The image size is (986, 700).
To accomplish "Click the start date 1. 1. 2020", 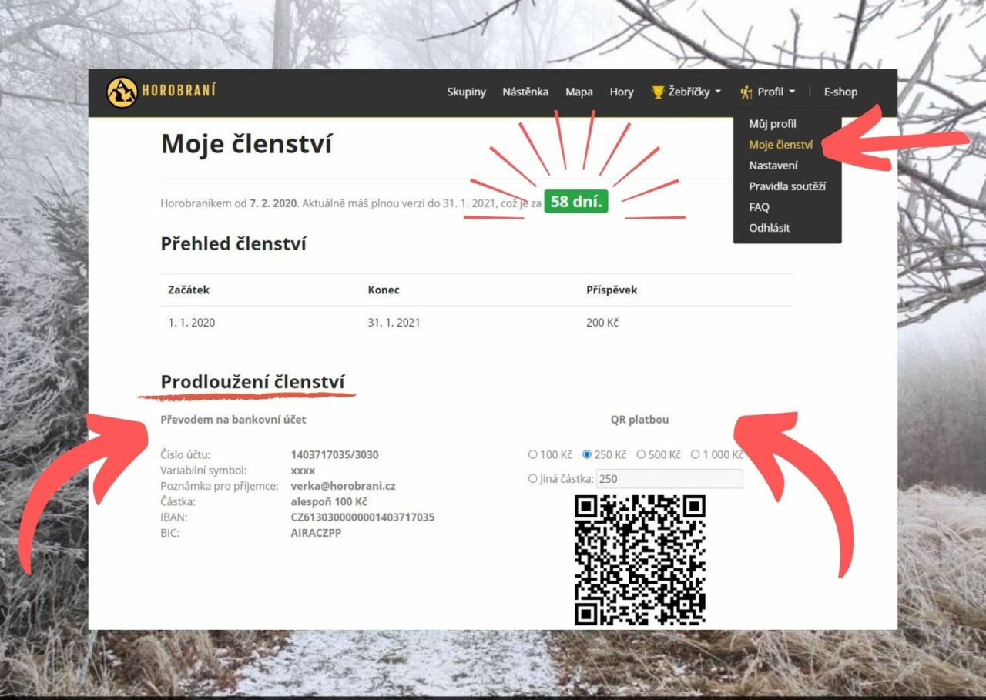I will (192, 323).
